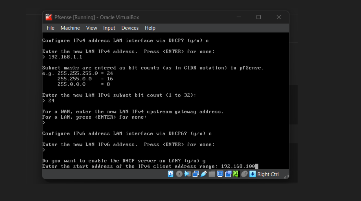Click the green CPU virtualization status icon
Viewport: 361px width, 201px height.
point(236,174)
